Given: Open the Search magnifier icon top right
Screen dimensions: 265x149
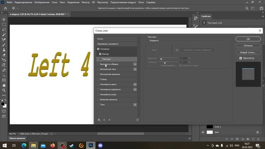Looking at the screenshot, I should 247,8.
